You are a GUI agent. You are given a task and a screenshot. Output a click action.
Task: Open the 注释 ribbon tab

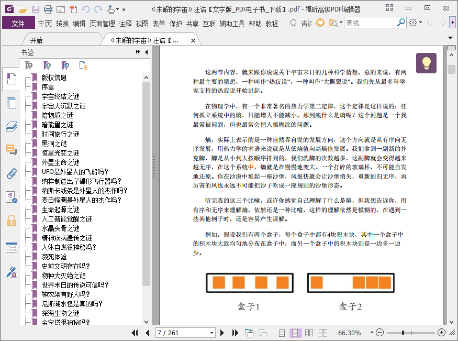[125, 24]
